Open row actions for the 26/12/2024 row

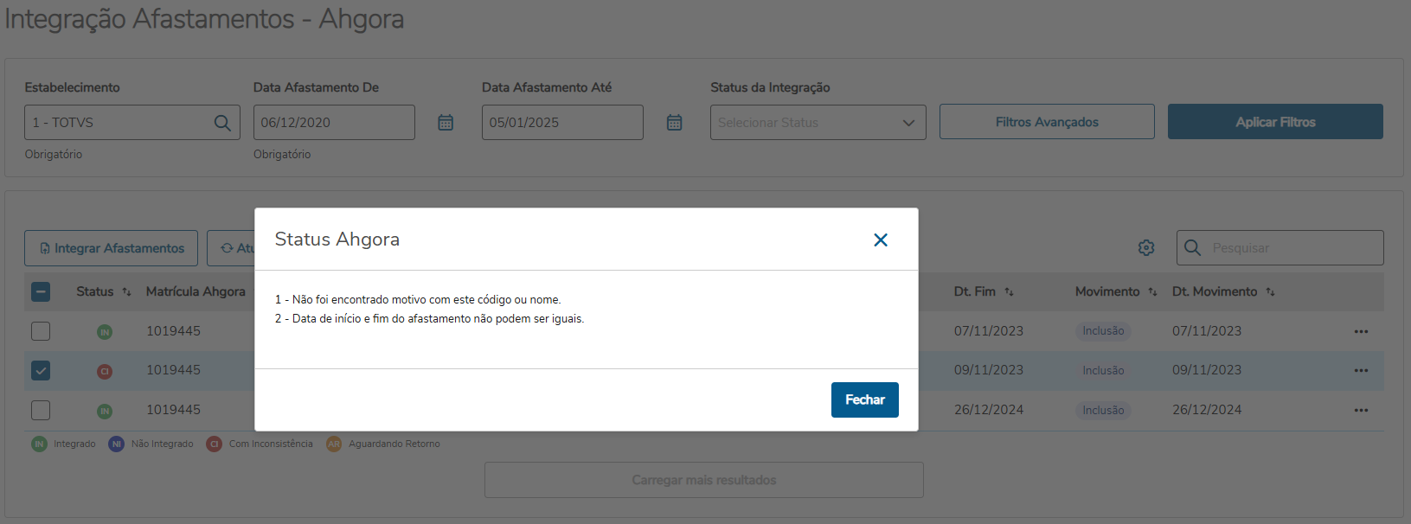coord(1361,411)
